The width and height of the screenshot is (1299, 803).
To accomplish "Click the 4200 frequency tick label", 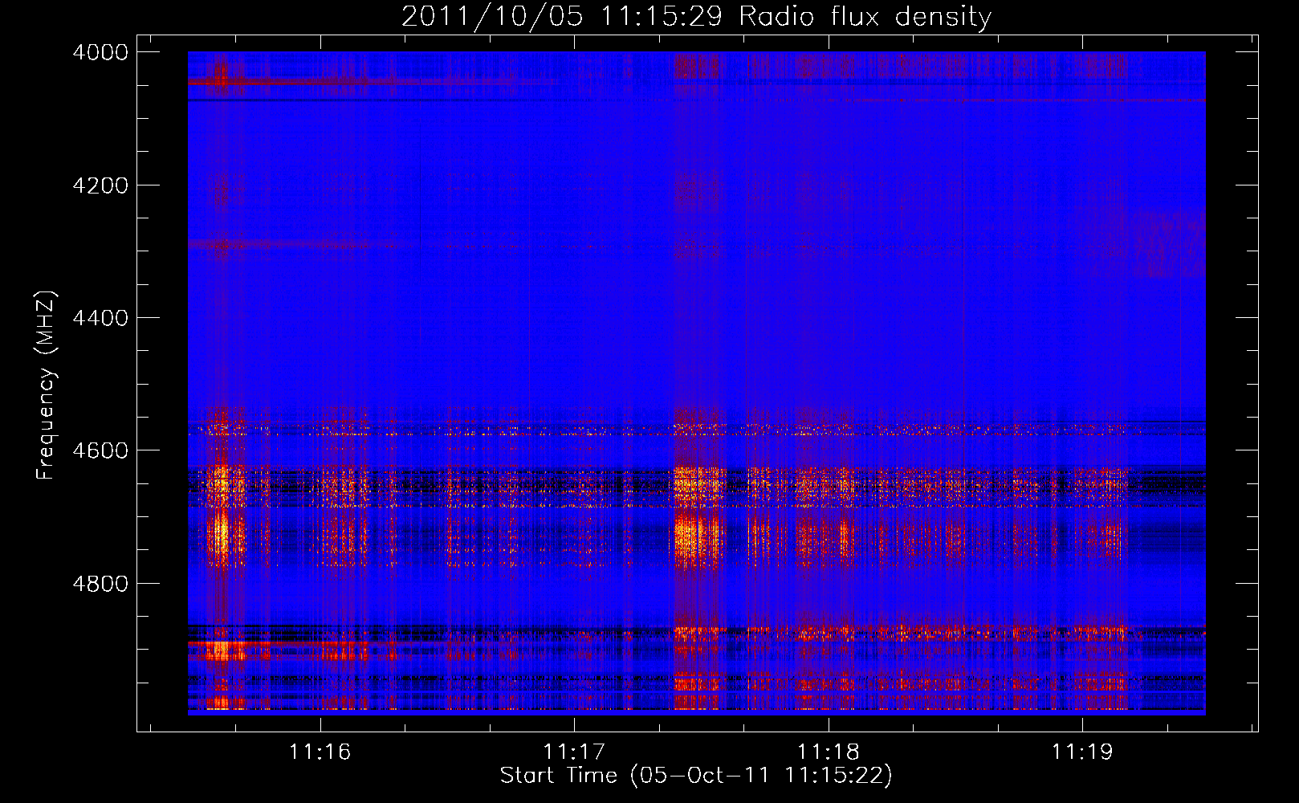I will (x=100, y=185).
